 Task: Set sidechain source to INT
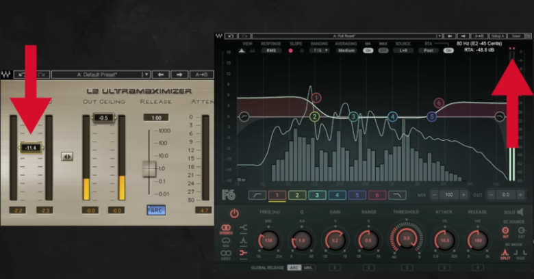[505, 232]
